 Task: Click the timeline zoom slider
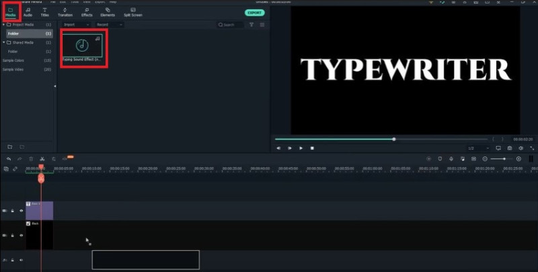click(x=502, y=159)
